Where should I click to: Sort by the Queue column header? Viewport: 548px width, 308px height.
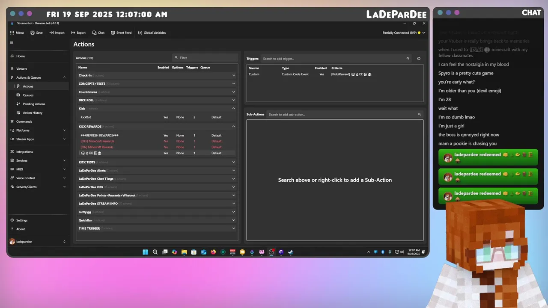[x=205, y=68]
